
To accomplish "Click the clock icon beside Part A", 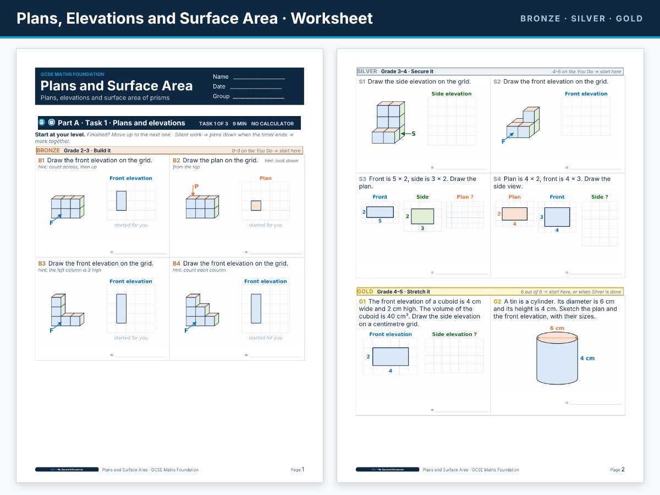I will 52,123.
